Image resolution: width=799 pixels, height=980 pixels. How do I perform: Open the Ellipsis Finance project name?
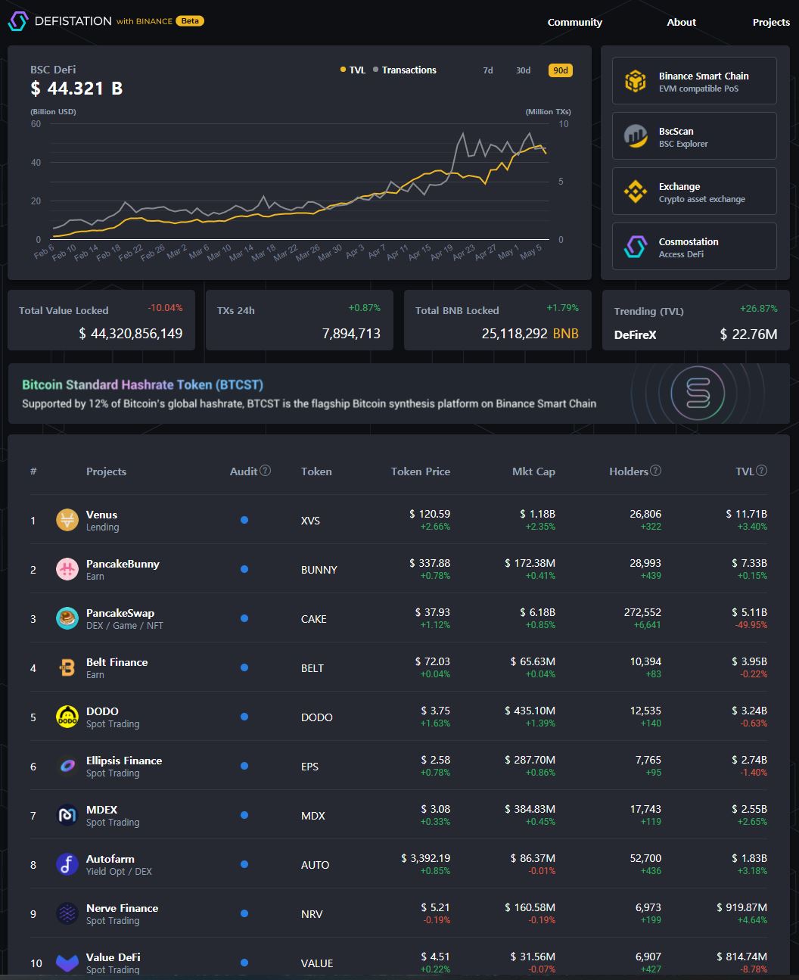124,761
